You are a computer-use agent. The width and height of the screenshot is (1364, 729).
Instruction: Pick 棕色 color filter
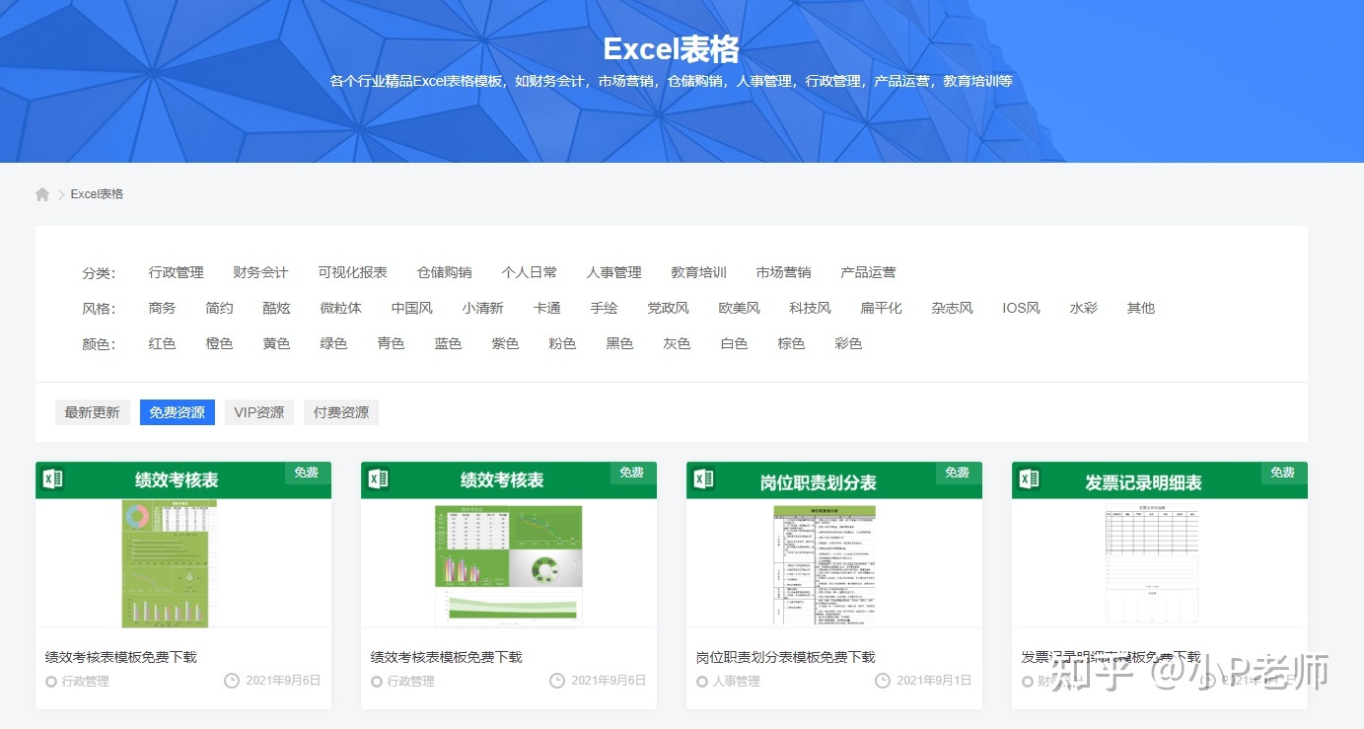point(792,343)
